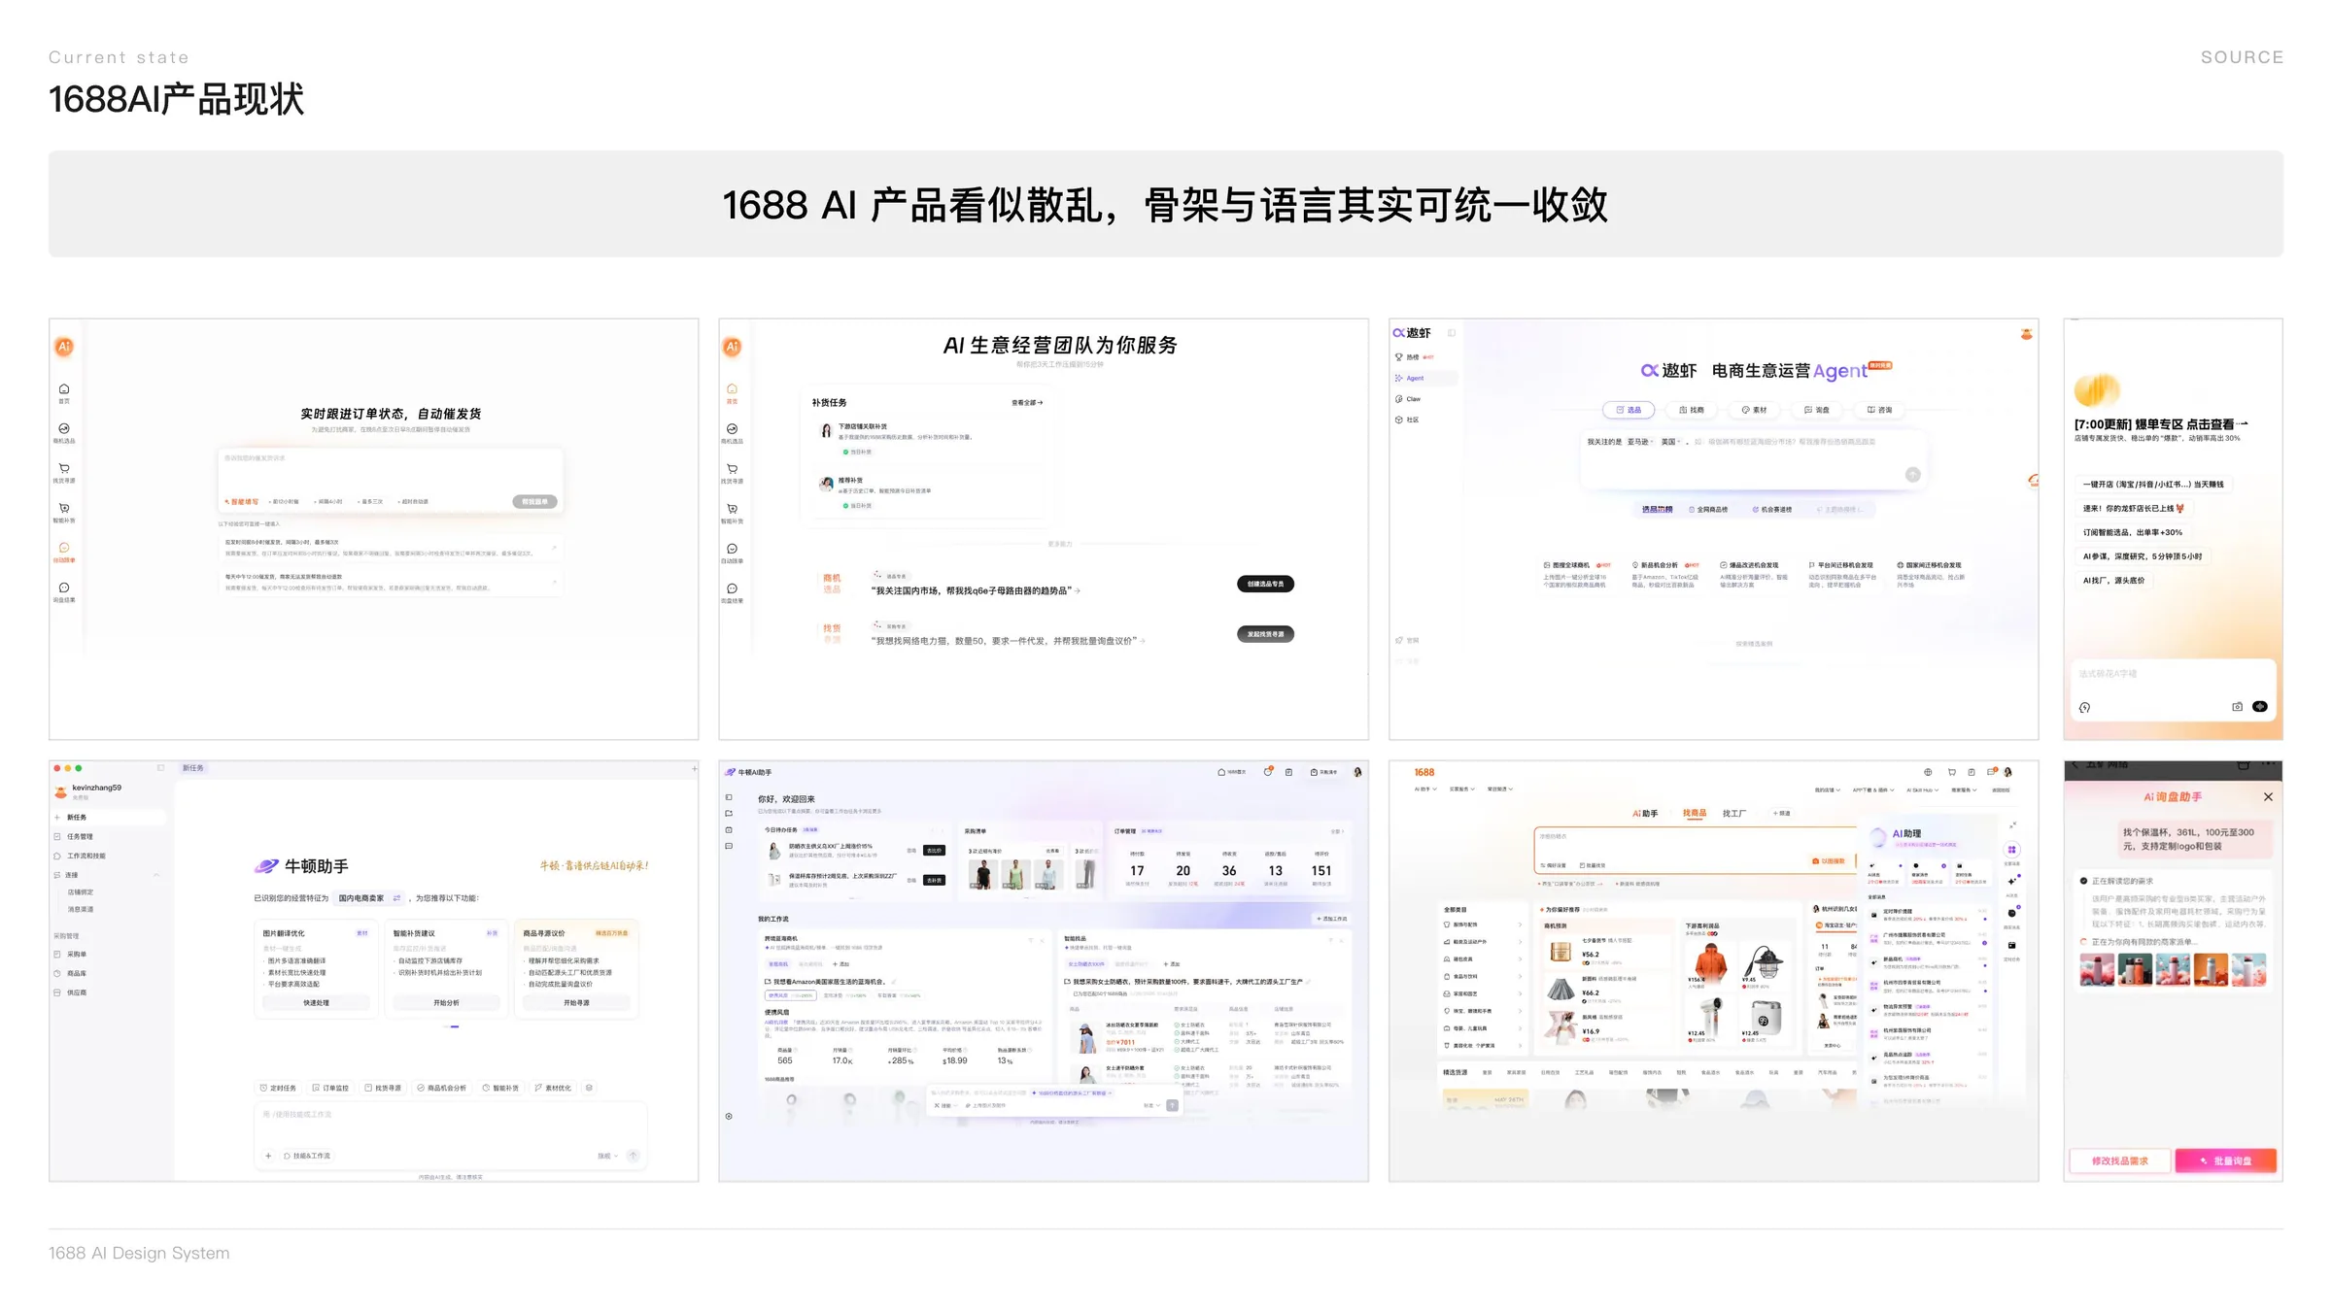Expand the 服饰与配饰 category row

pos(1483,924)
